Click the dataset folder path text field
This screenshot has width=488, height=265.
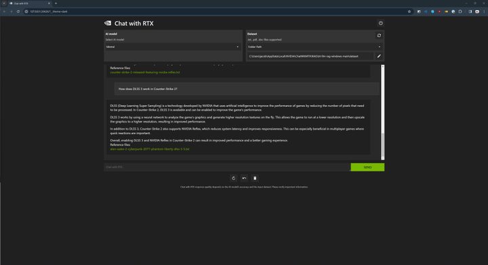click(x=310, y=56)
